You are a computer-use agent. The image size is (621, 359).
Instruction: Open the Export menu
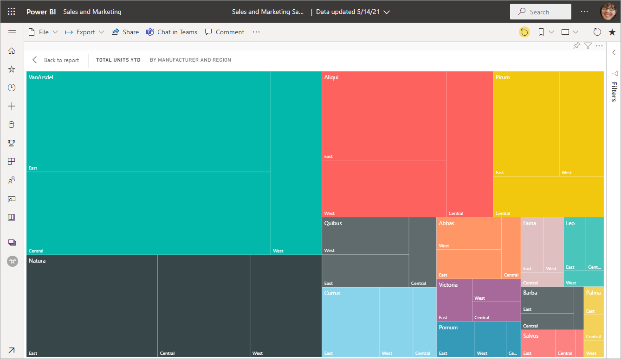[x=84, y=32]
